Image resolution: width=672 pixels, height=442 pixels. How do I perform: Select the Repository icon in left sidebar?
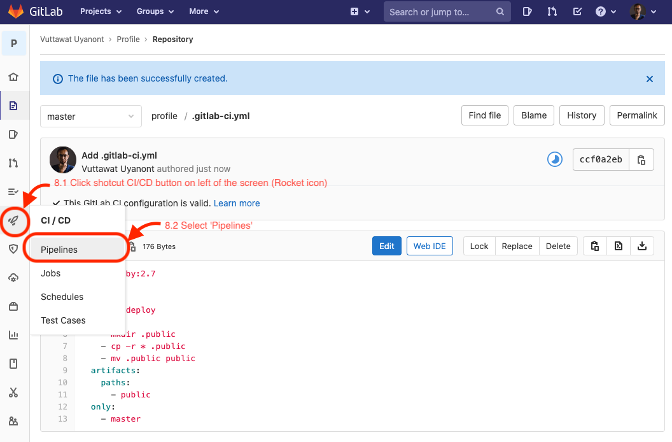14,105
